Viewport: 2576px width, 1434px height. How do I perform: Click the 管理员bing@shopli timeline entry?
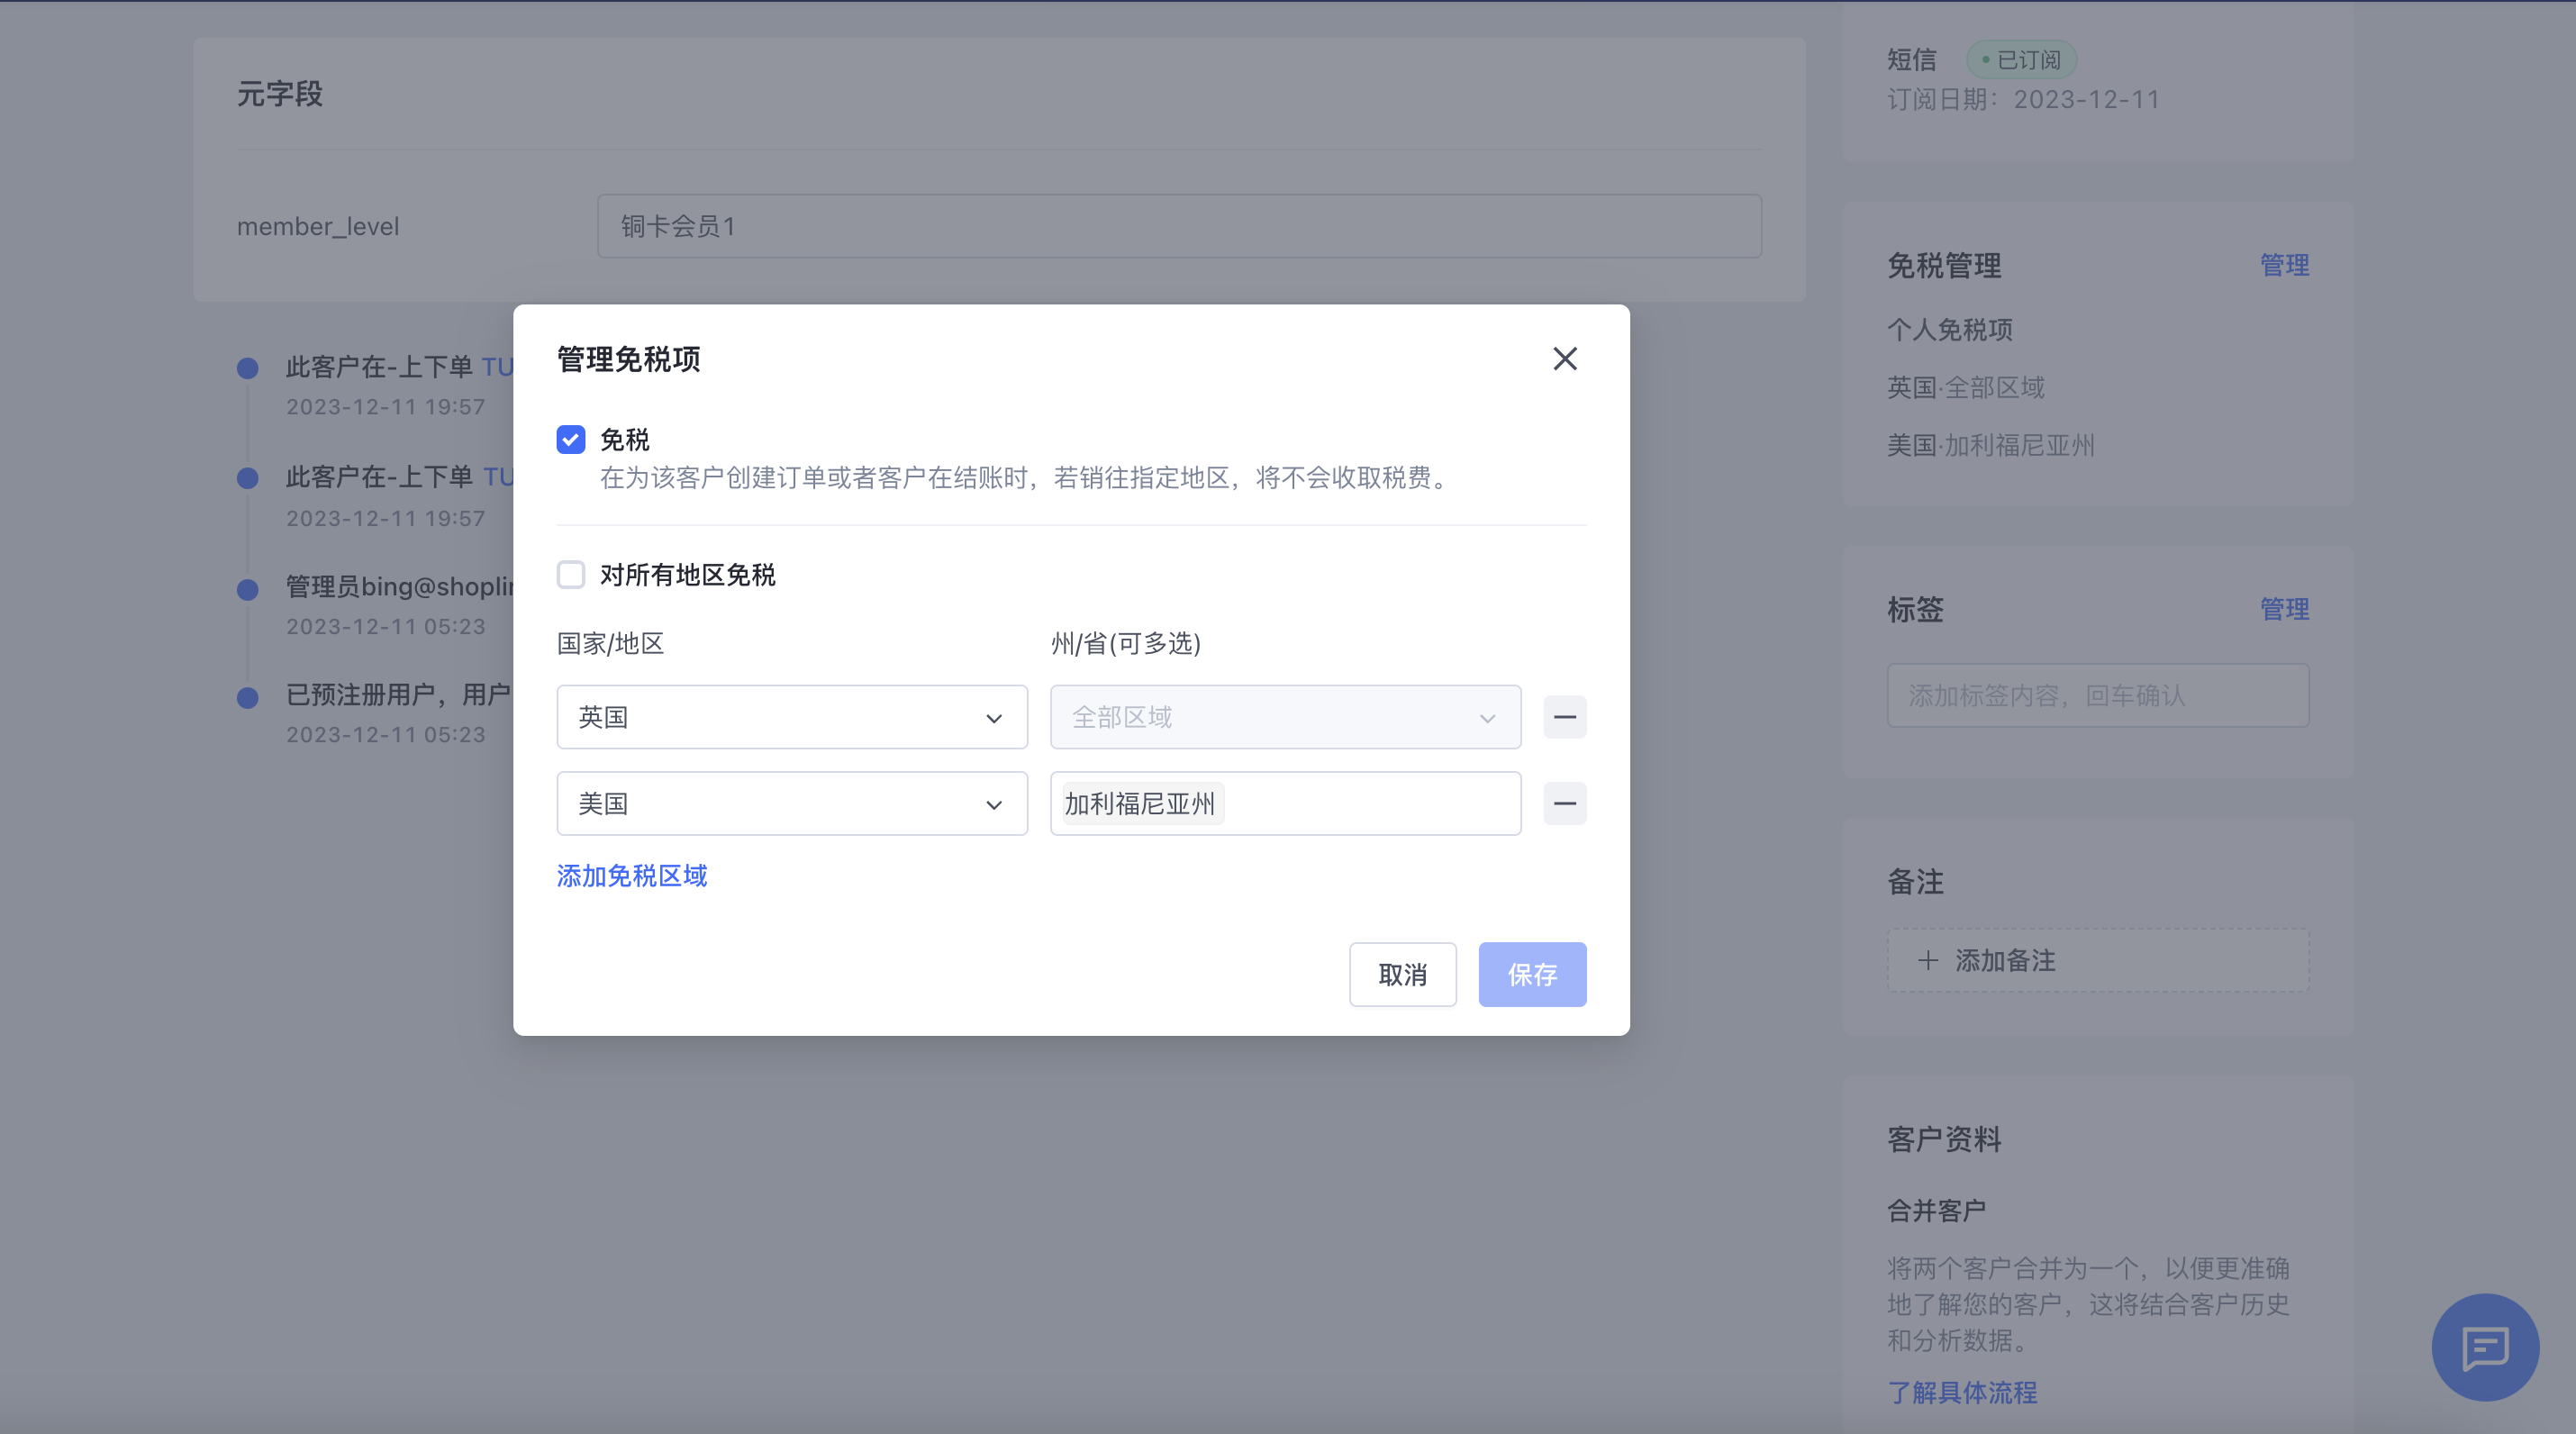[400, 587]
